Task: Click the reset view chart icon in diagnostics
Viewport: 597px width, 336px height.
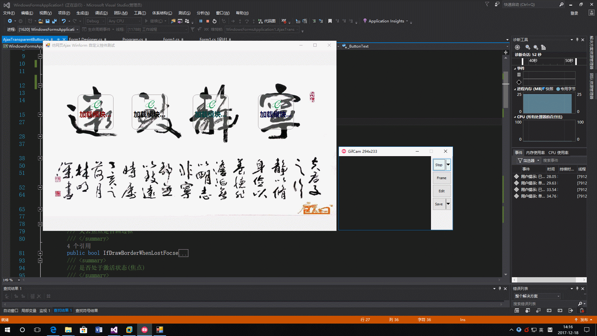Action: (544, 47)
